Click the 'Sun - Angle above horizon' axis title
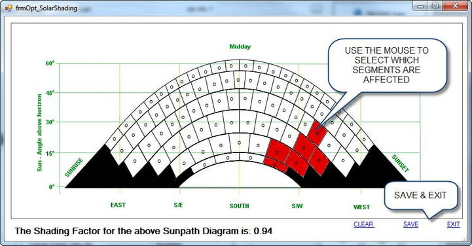This screenshot has width=472, height=246. [39, 133]
